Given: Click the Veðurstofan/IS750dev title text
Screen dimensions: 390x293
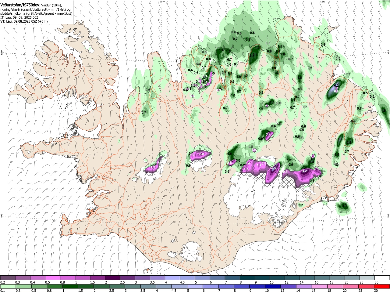Looking at the screenshot, I should 20,5.
